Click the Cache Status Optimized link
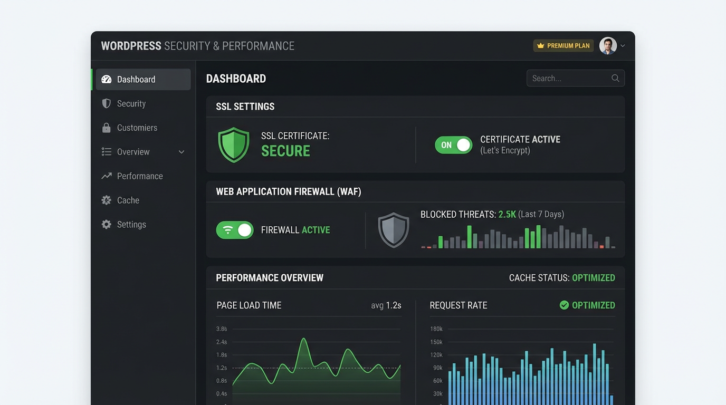Screen dimensions: 726x405 click(x=594, y=277)
